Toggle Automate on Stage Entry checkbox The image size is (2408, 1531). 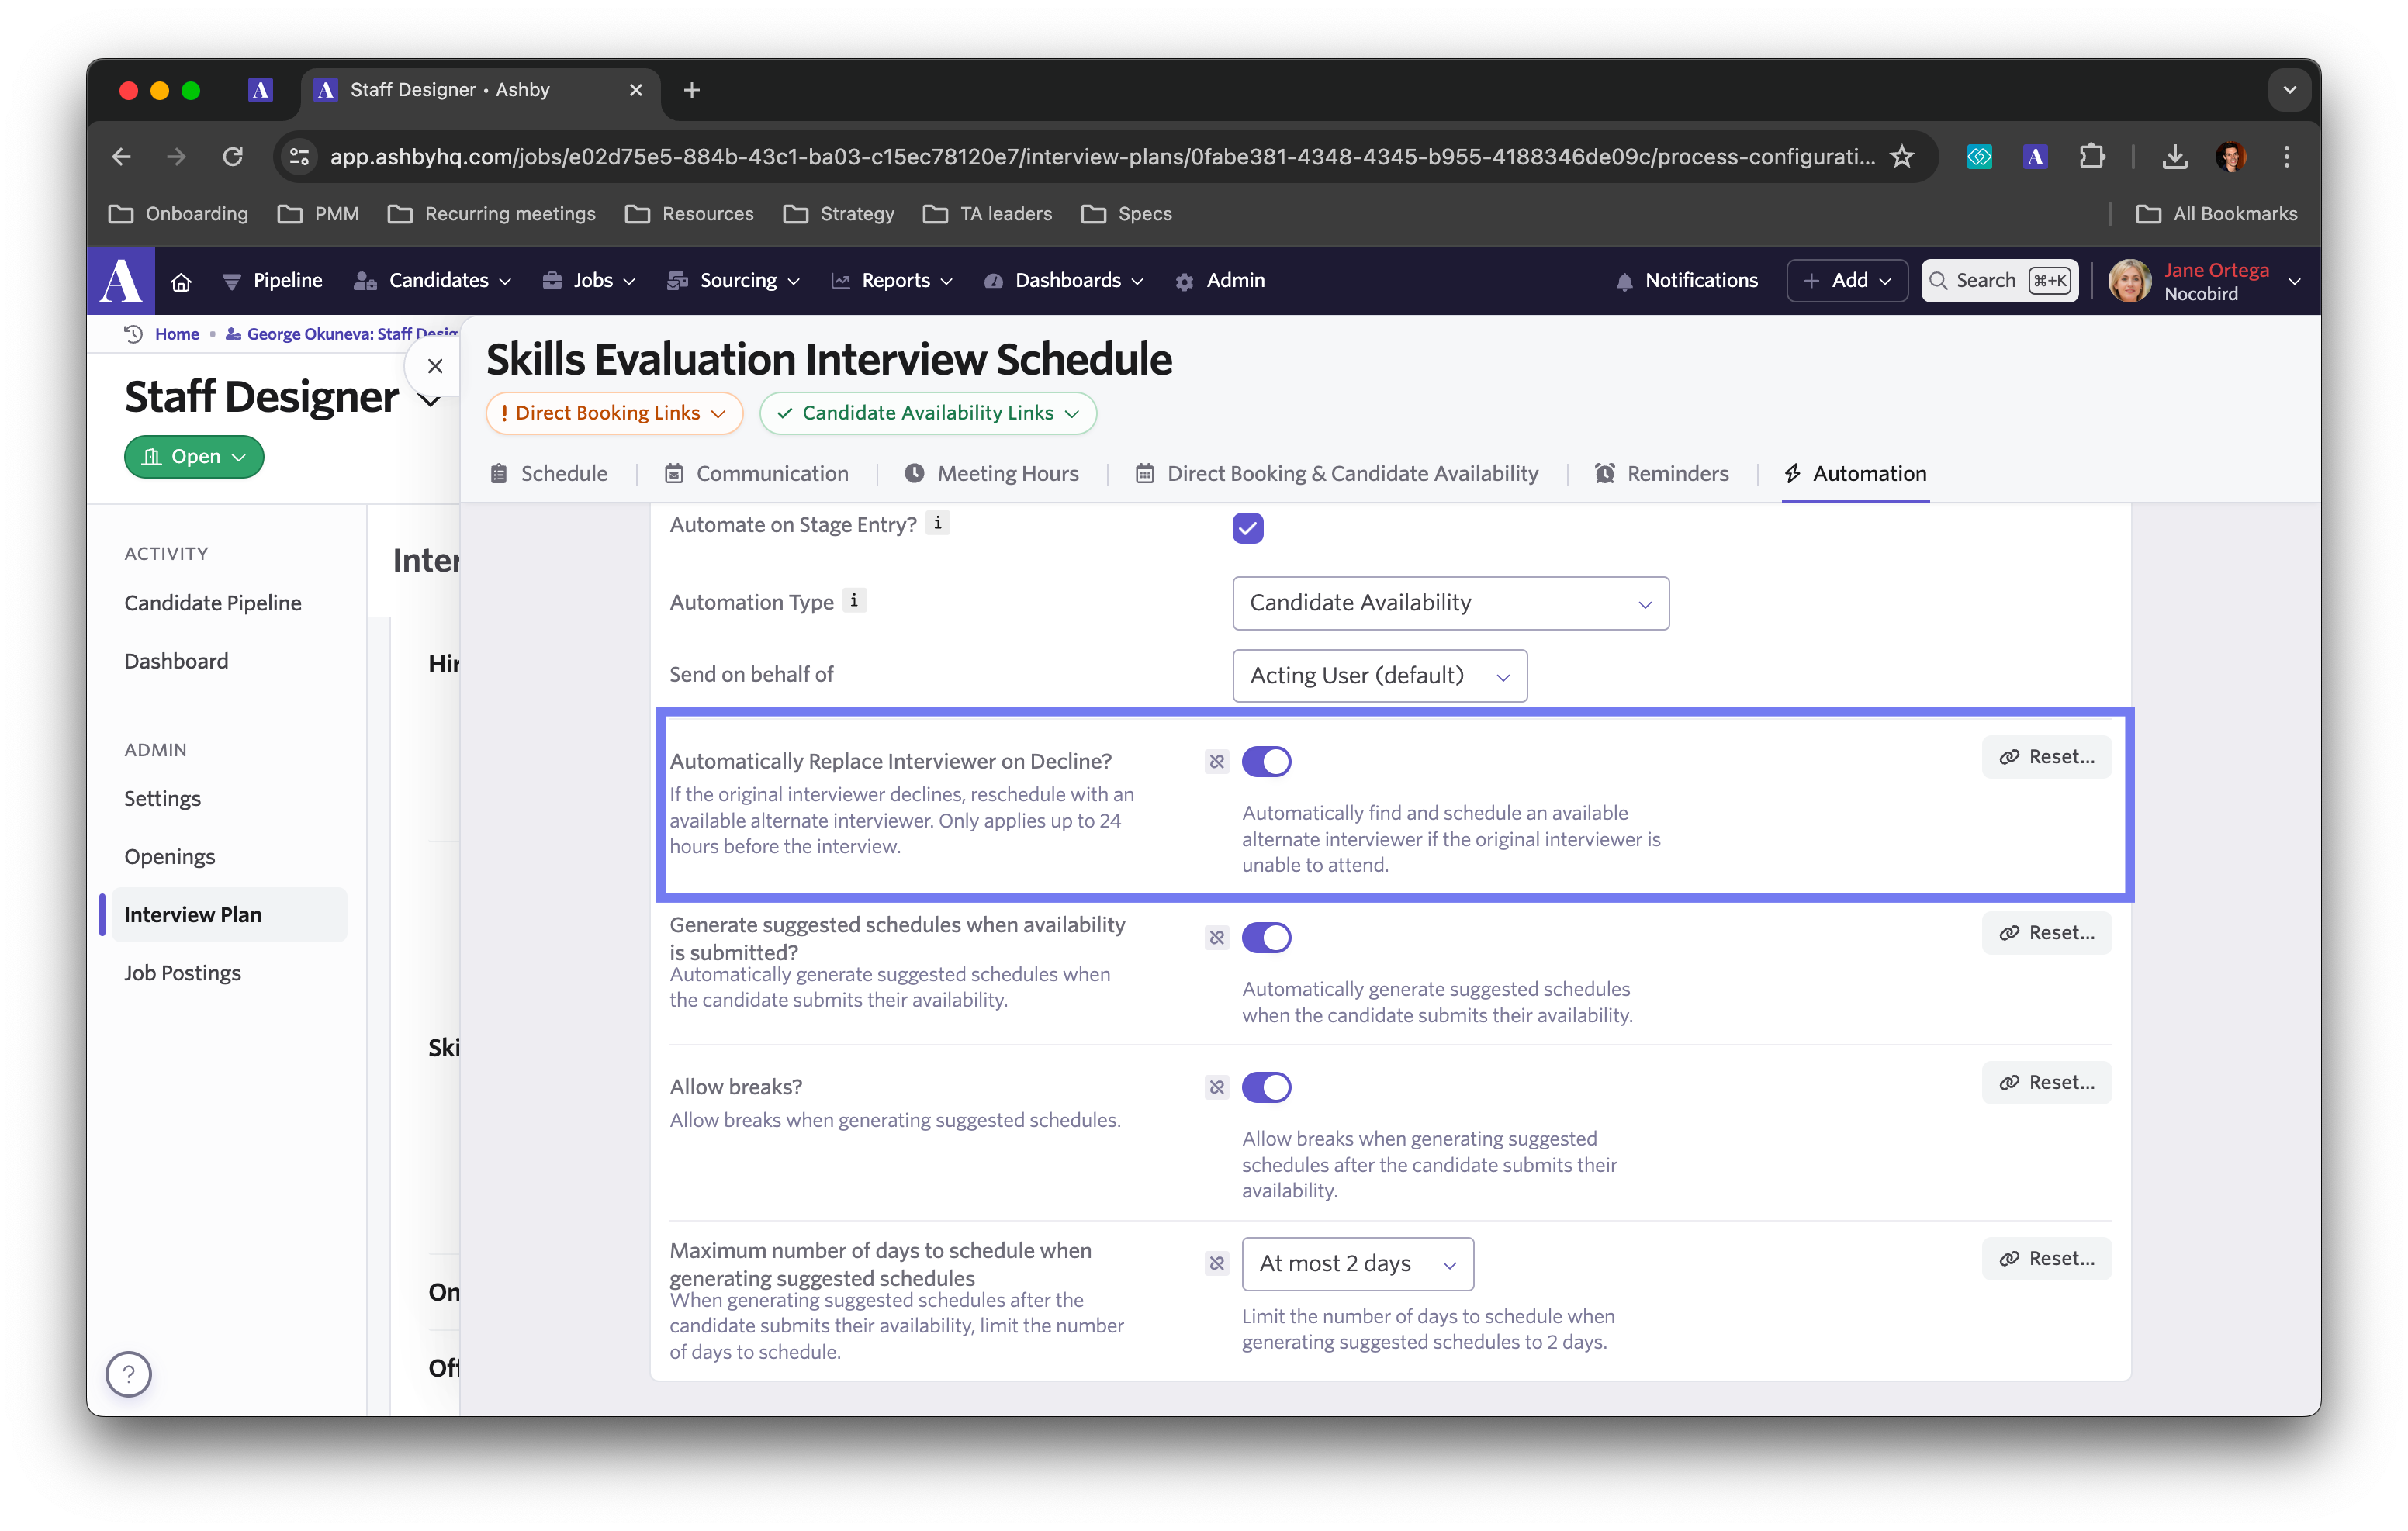[1248, 528]
